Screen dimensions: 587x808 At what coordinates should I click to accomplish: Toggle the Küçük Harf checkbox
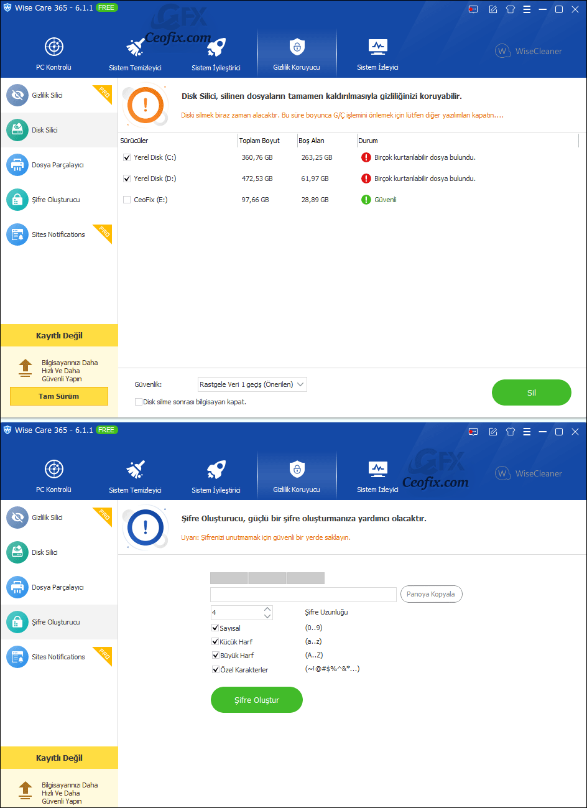click(x=215, y=642)
